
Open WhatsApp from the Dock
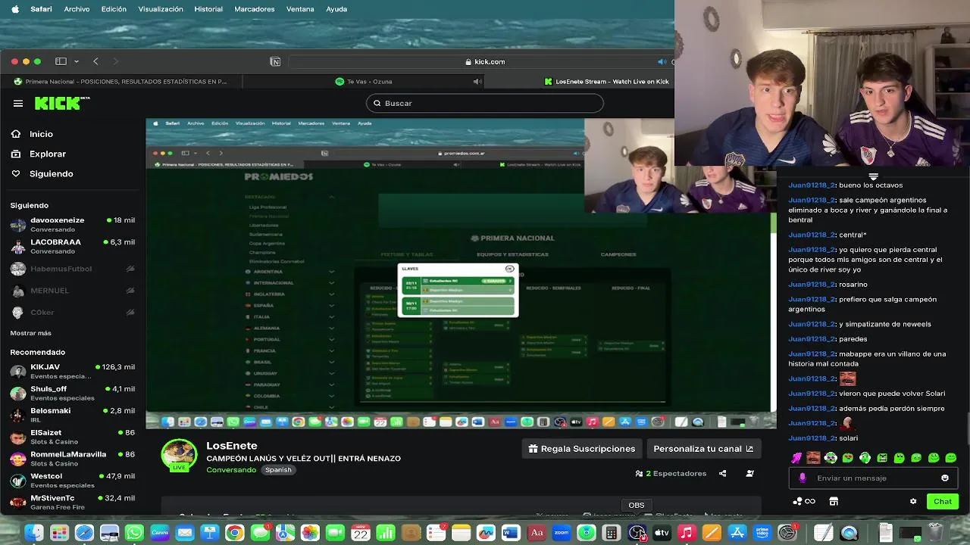[x=134, y=533]
